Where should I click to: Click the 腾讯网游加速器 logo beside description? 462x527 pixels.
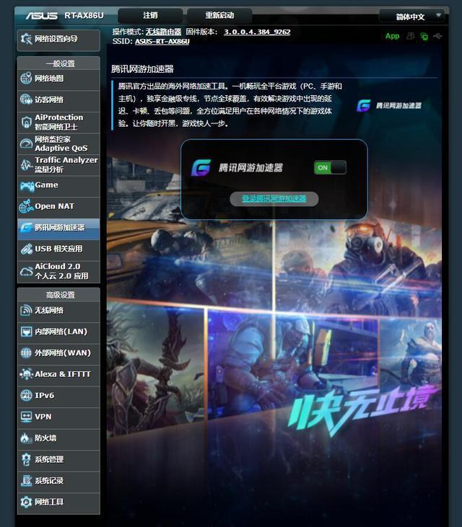coord(388,105)
